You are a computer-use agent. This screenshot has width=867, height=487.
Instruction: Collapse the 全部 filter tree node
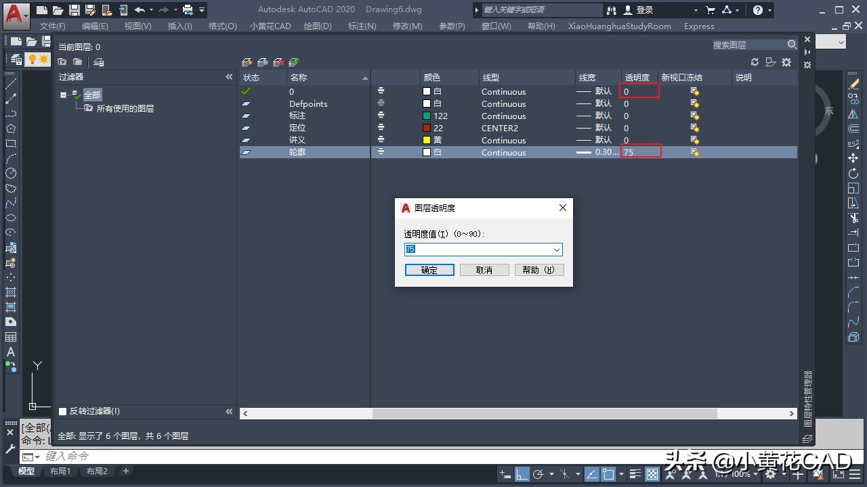pos(63,95)
